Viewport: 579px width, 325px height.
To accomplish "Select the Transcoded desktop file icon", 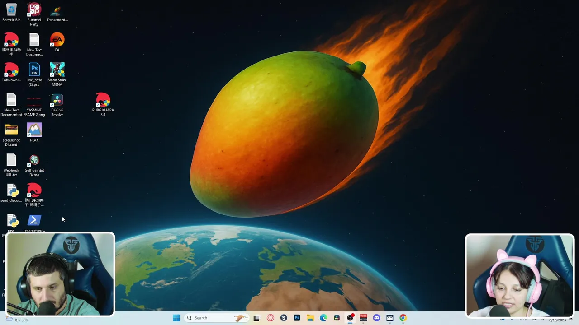I will point(57,13).
